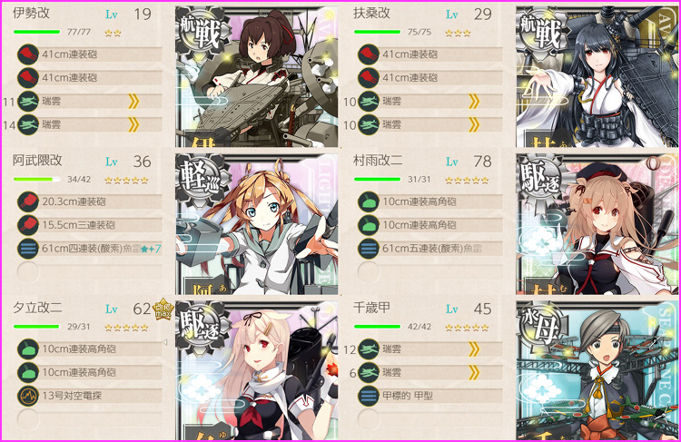The height and width of the screenshot is (442, 681).
Task: Click the 20.3cm連装砲 gun icon on Abukuma
Action: coord(28,201)
